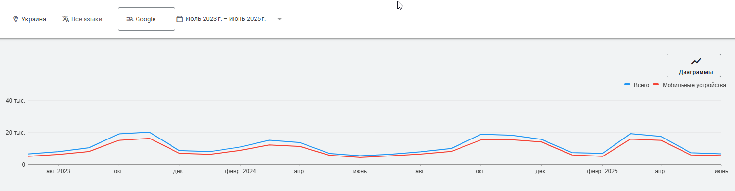This screenshot has width=735, height=191.
Task: Click the translate icon beside Все языки
Action: [66, 19]
